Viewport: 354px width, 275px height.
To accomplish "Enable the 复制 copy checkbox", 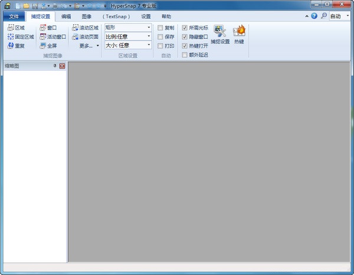I will (160, 28).
